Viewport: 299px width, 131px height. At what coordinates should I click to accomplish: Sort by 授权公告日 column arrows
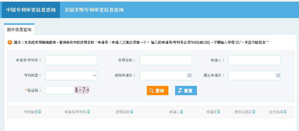pyautogui.click(x=254, y=112)
